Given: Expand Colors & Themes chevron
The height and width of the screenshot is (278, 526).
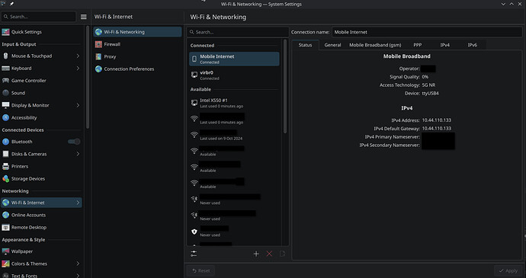Looking at the screenshot, I should click(78, 264).
